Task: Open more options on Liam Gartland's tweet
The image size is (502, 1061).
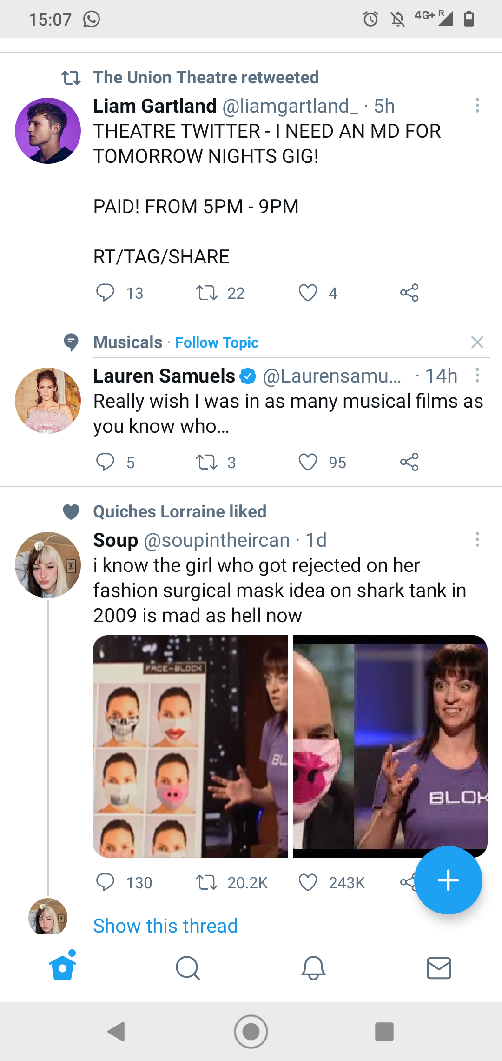Action: pos(477,106)
